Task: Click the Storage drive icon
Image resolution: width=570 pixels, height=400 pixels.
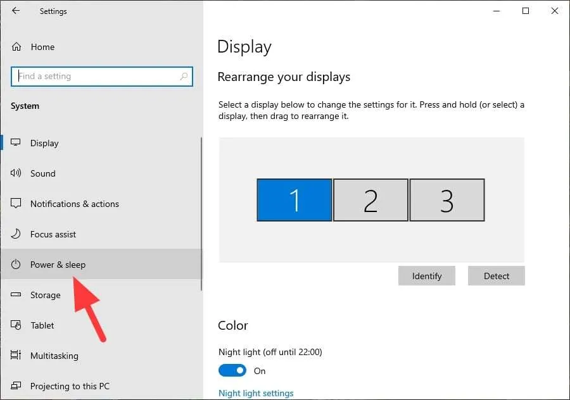Action: pyautogui.click(x=16, y=295)
